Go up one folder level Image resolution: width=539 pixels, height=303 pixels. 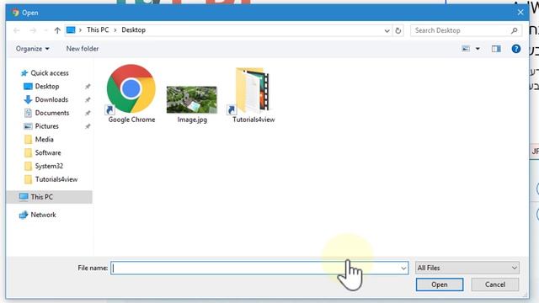tap(57, 30)
